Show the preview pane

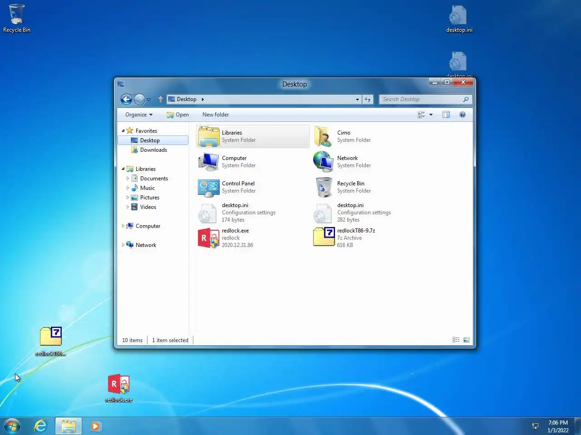coord(446,115)
